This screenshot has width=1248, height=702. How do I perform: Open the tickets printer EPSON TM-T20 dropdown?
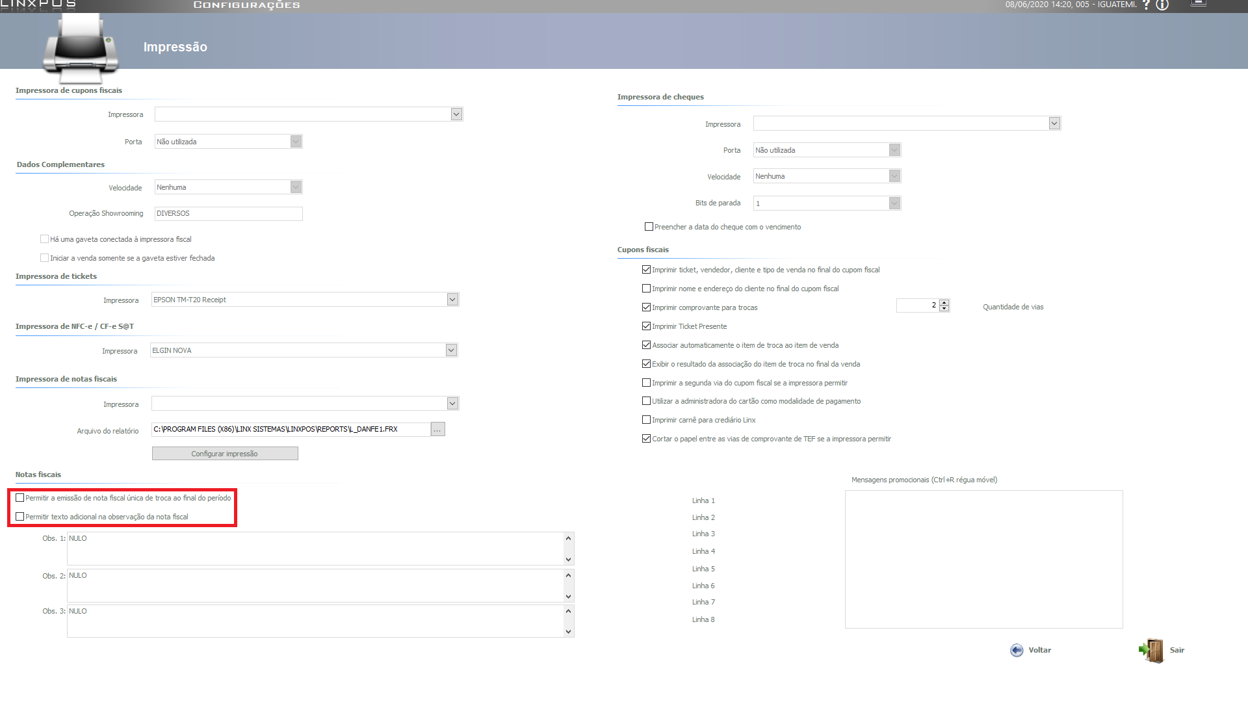point(452,300)
